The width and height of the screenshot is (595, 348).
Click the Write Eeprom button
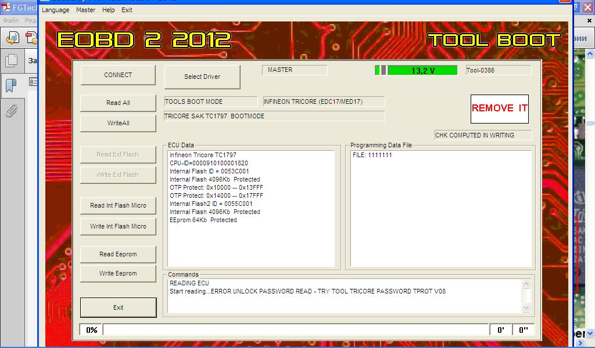point(118,273)
